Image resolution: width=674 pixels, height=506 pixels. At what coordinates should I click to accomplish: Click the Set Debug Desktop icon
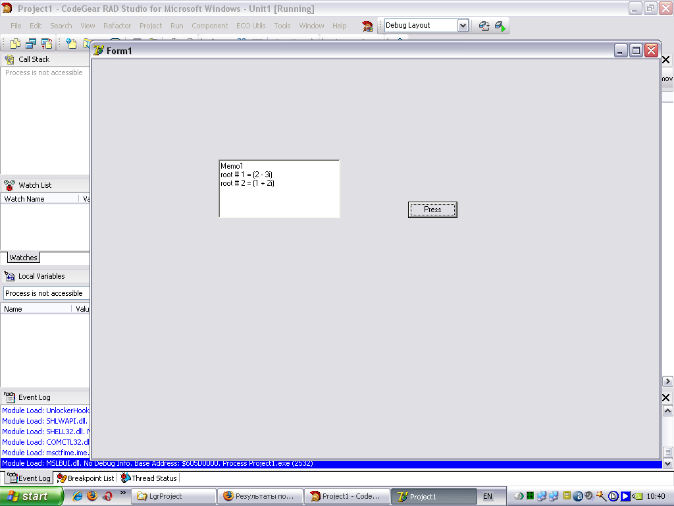coord(500,26)
